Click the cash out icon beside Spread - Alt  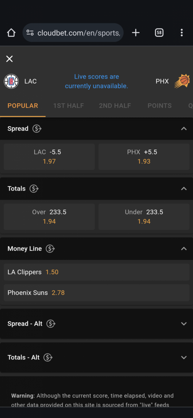click(51, 324)
